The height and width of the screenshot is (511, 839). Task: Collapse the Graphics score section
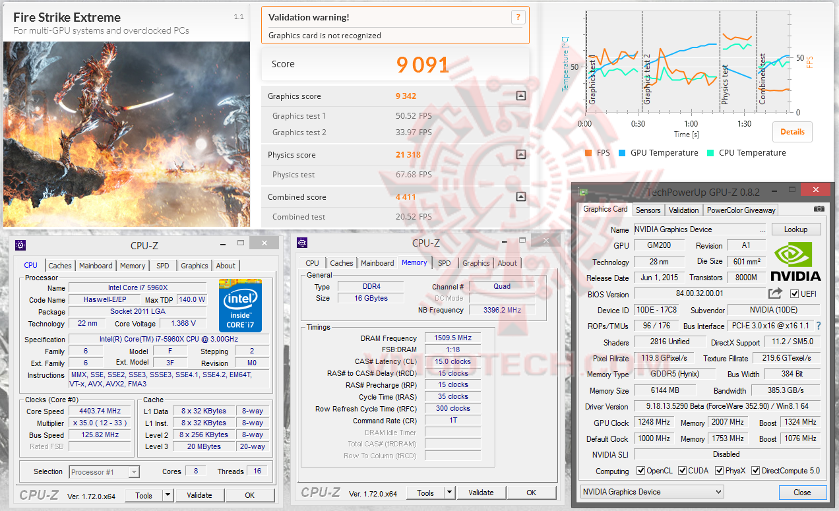(521, 96)
